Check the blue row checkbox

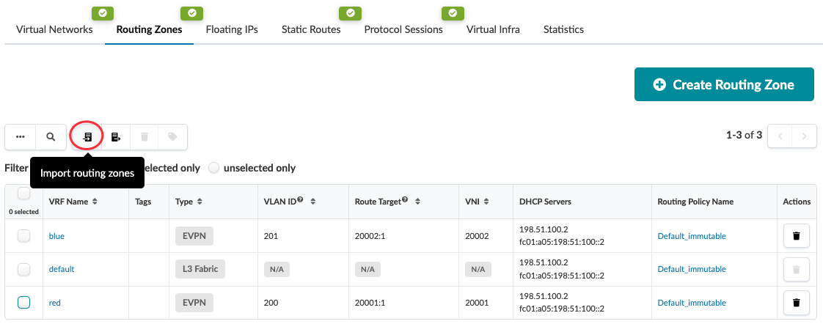[23, 236]
